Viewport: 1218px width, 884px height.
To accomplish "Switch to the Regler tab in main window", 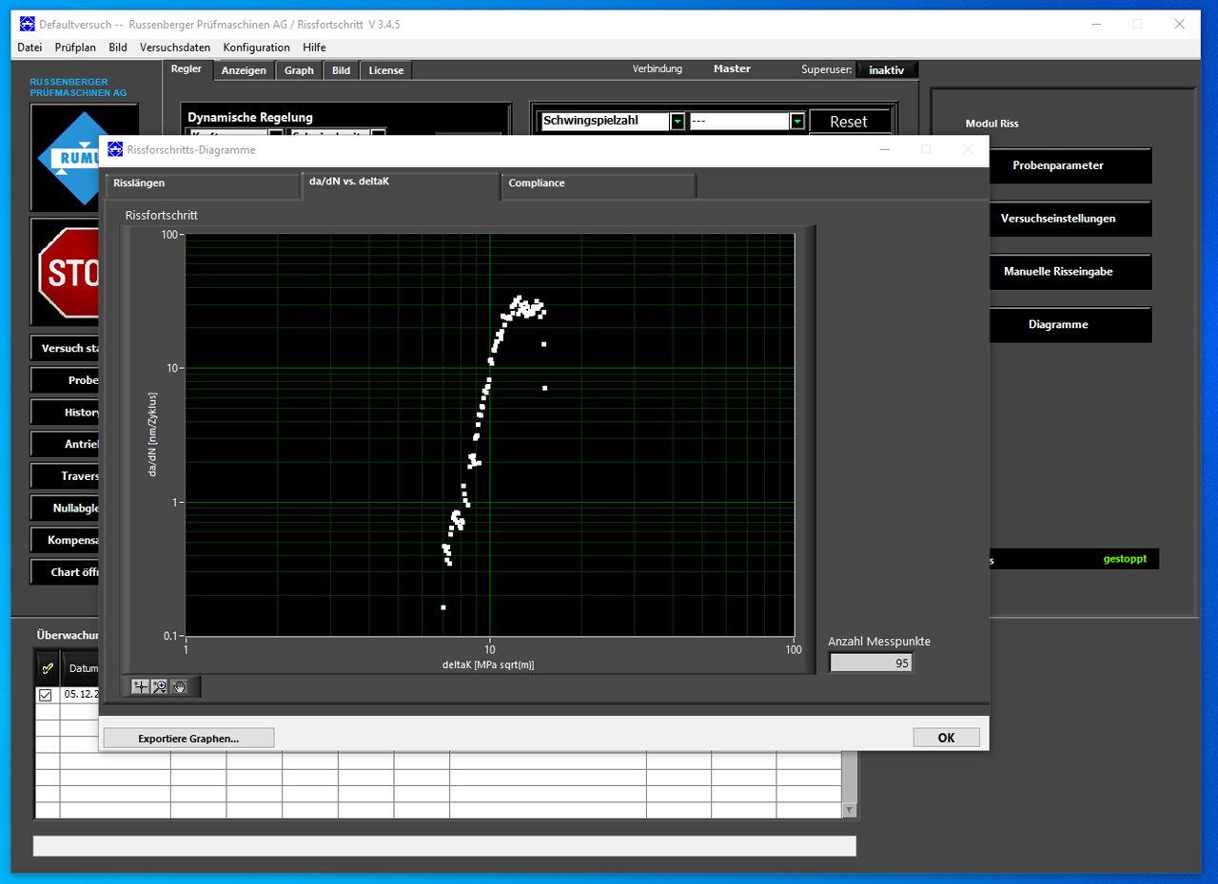I will 187,68.
